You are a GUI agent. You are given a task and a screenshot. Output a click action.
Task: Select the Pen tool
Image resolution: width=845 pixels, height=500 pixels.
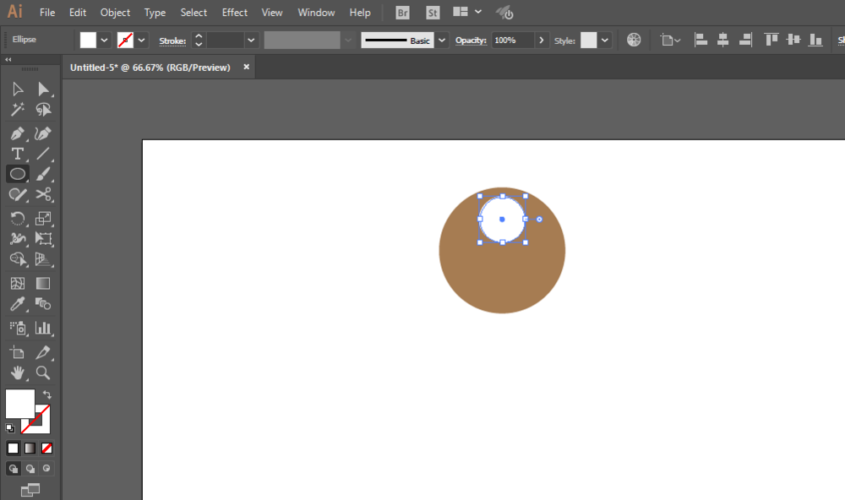pyautogui.click(x=17, y=133)
